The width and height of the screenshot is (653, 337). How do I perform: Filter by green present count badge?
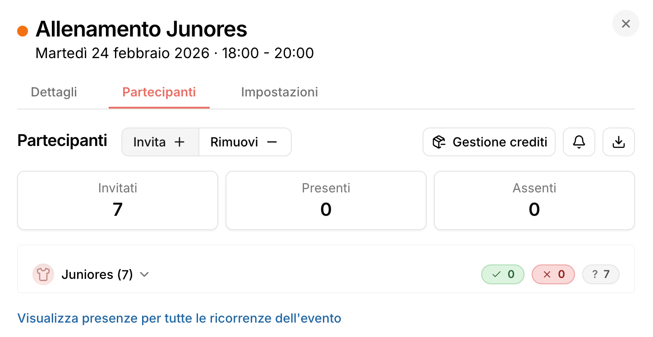pyautogui.click(x=503, y=274)
